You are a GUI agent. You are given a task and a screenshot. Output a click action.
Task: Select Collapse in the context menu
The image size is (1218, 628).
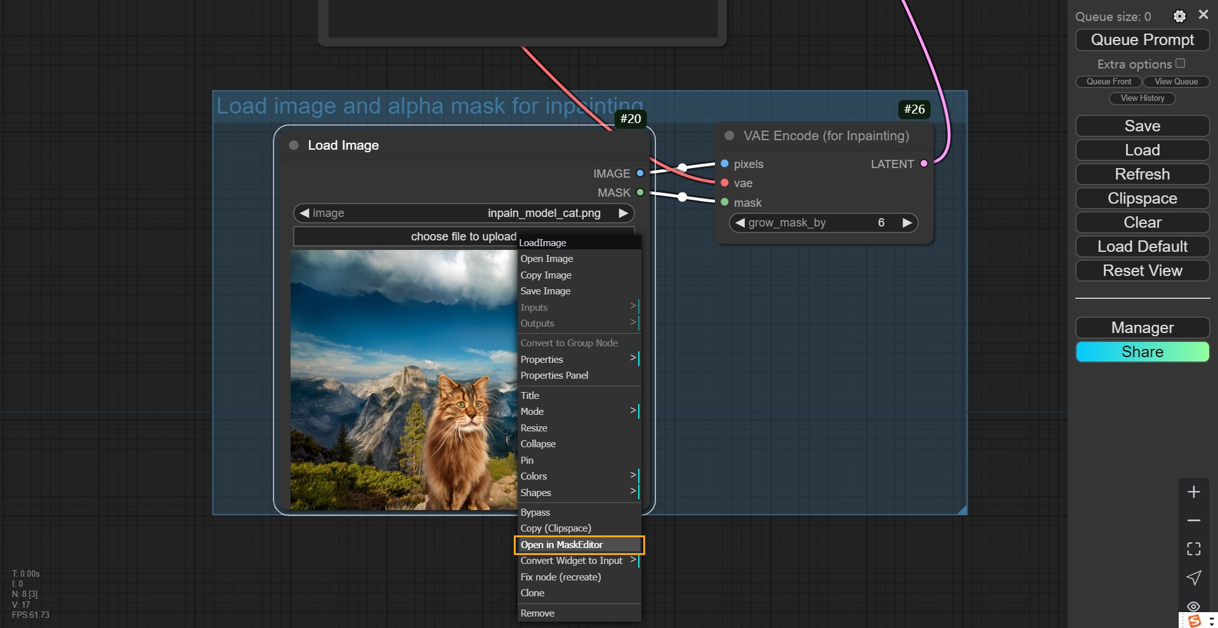tap(579, 443)
